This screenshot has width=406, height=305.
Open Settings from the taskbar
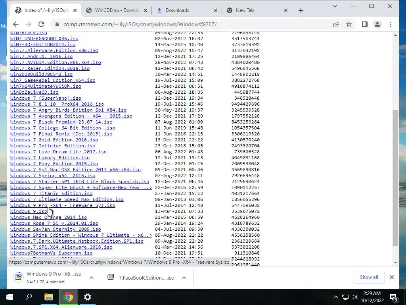(88, 297)
